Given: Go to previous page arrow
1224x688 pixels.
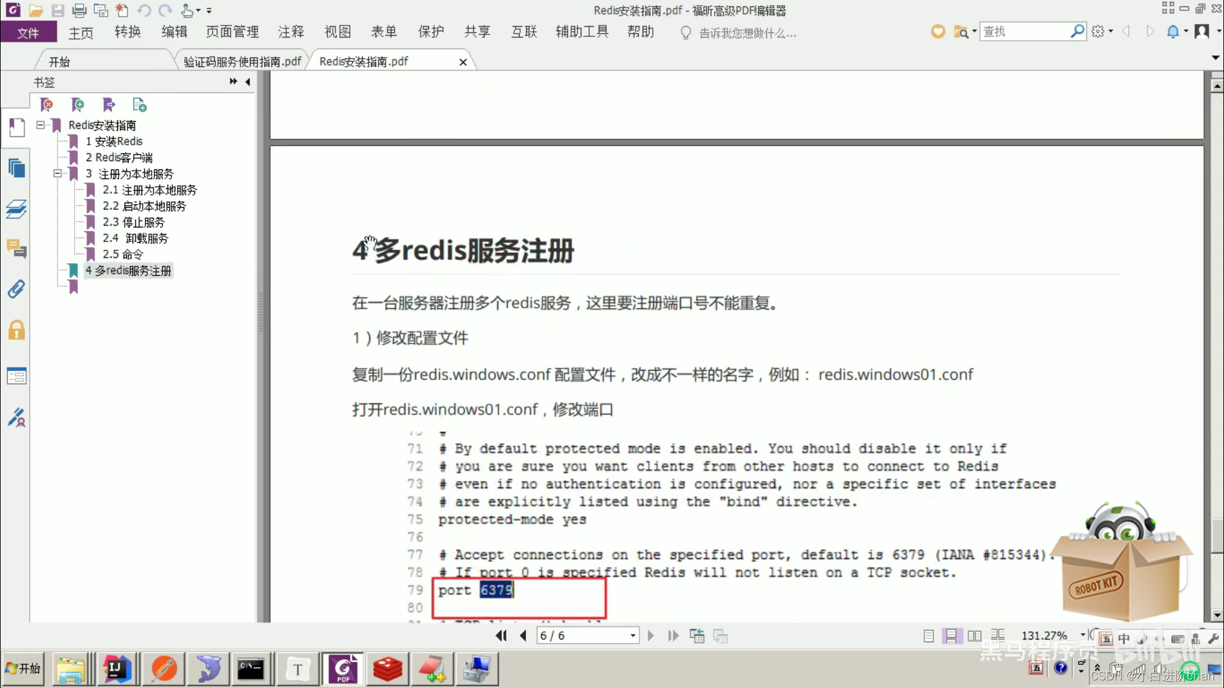Looking at the screenshot, I should pyautogui.click(x=523, y=636).
